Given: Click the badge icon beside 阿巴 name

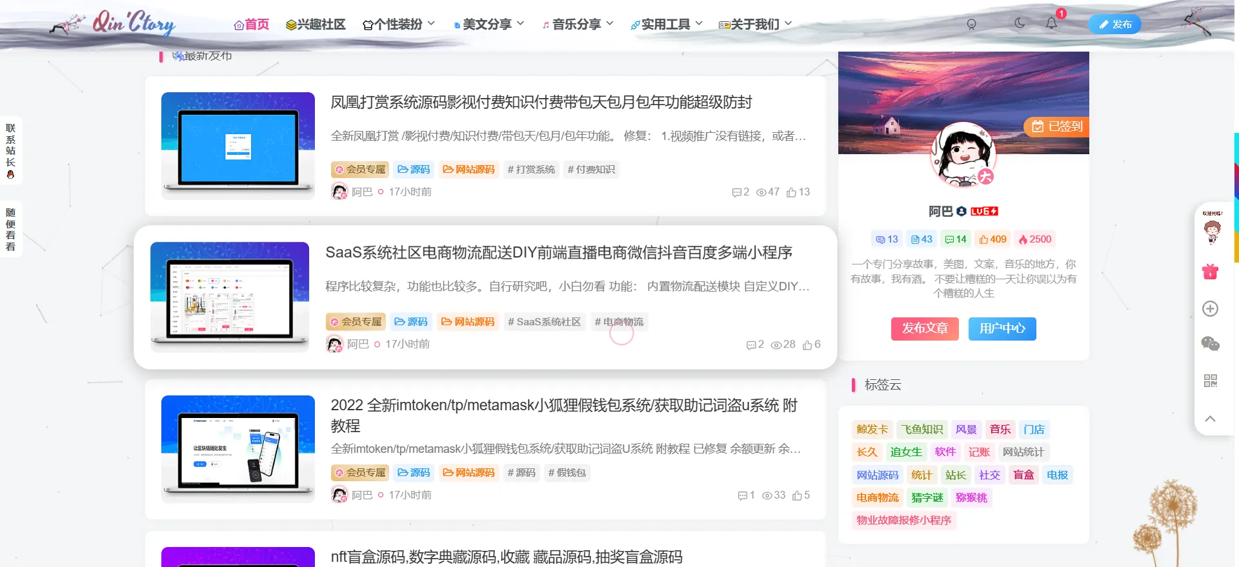Looking at the screenshot, I should 962,212.
